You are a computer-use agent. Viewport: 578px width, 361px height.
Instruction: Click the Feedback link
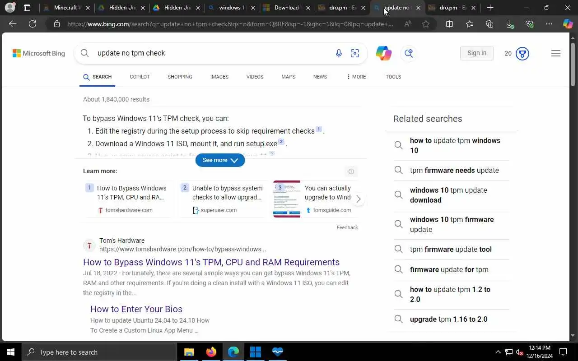click(347, 227)
